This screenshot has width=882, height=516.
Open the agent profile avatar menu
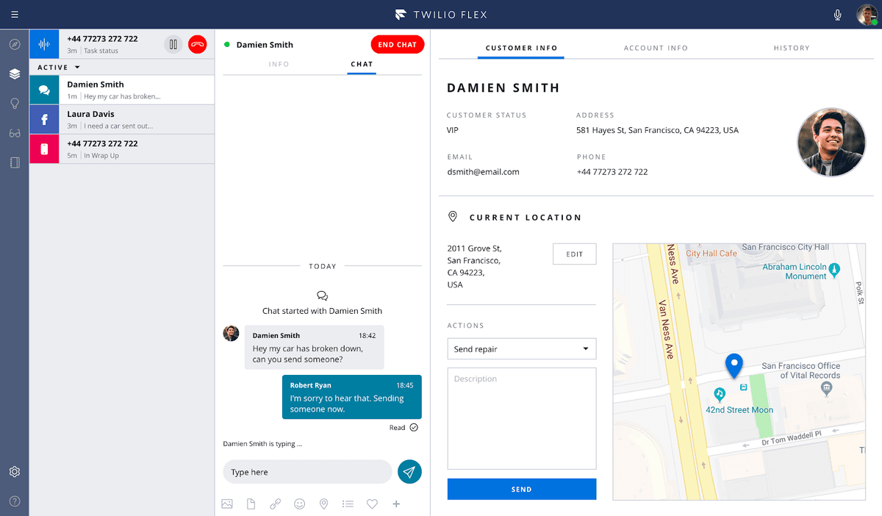pos(867,14)
